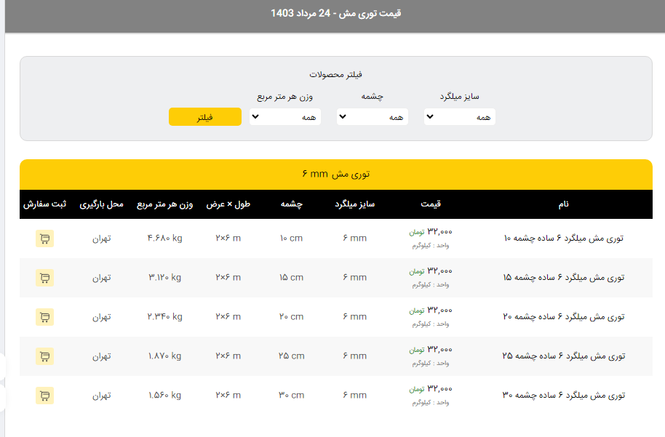Open product توری مش میلگرد 6 ساده چشمه 30

tap(563, 396)
